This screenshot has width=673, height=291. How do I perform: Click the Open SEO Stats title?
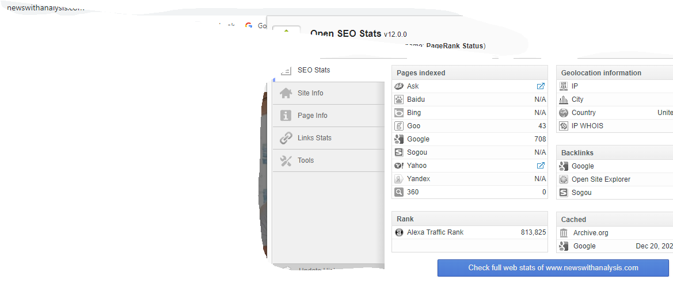345,34
